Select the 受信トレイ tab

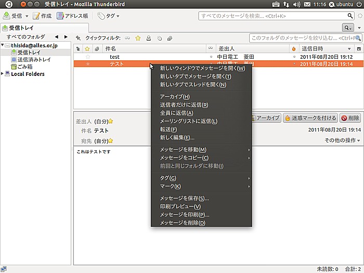click(x=44, y=28)
